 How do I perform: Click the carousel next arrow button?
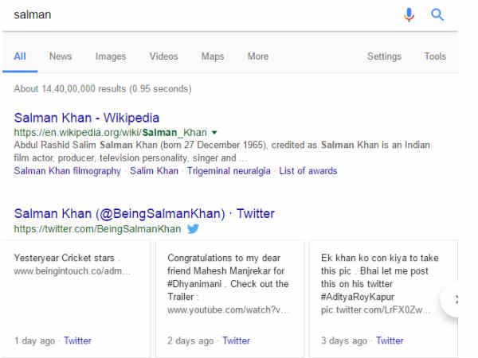(456, 299)
